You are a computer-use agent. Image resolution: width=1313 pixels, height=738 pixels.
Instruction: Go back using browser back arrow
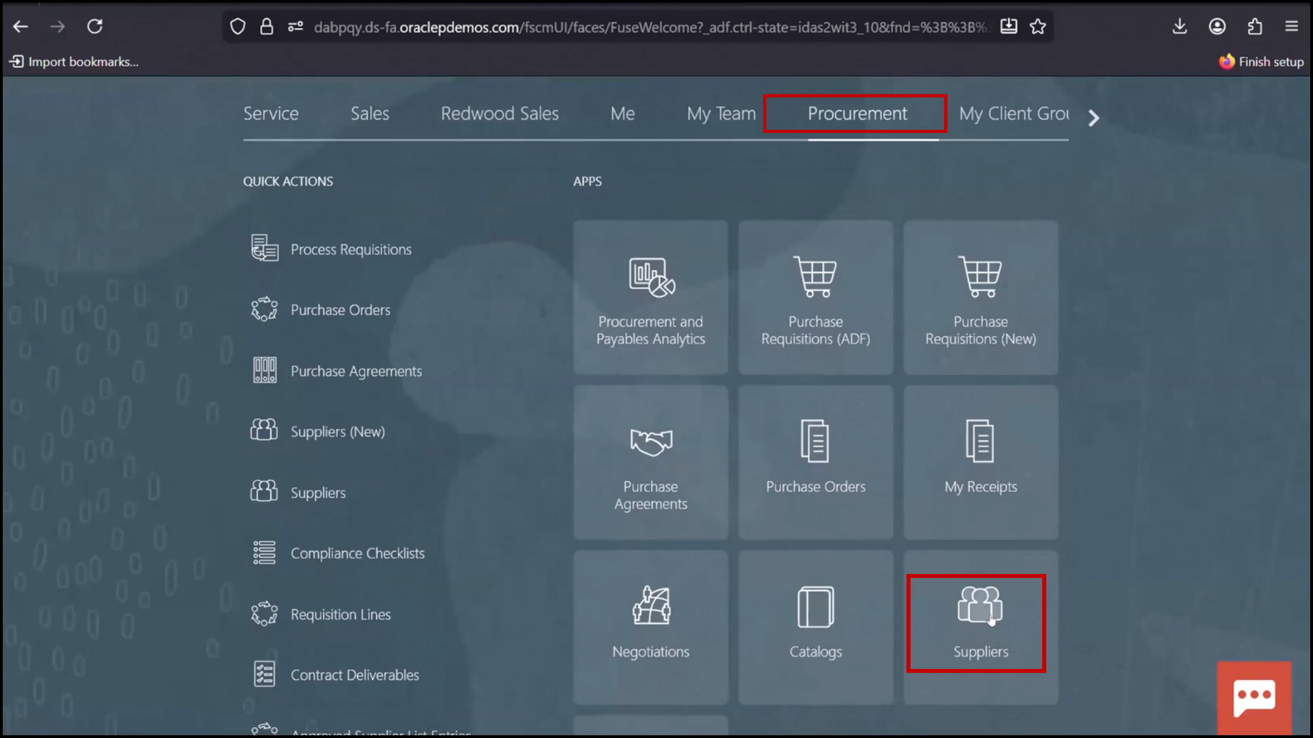pos(21,27)
